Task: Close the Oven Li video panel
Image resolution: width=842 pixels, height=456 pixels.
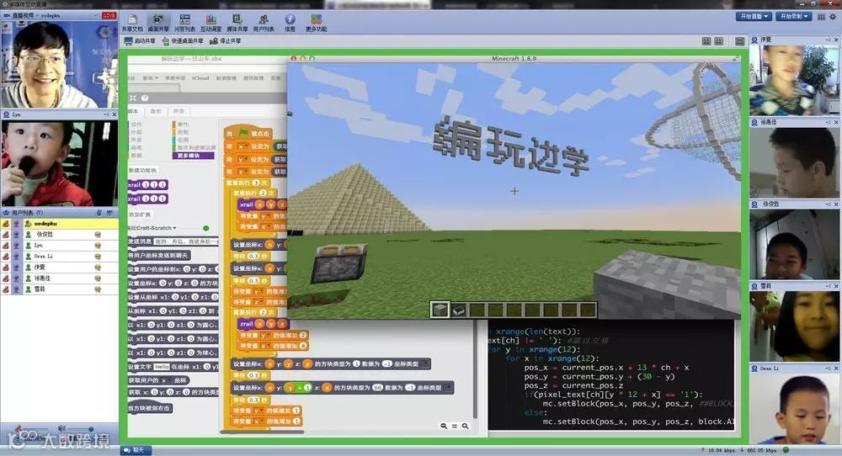Action: pos(836,369)
